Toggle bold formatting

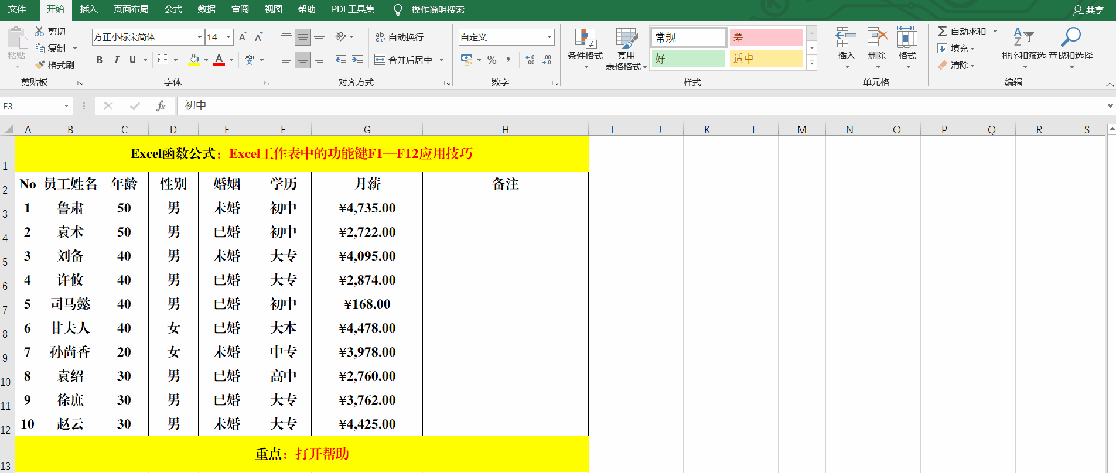click(x=100, y=60)
